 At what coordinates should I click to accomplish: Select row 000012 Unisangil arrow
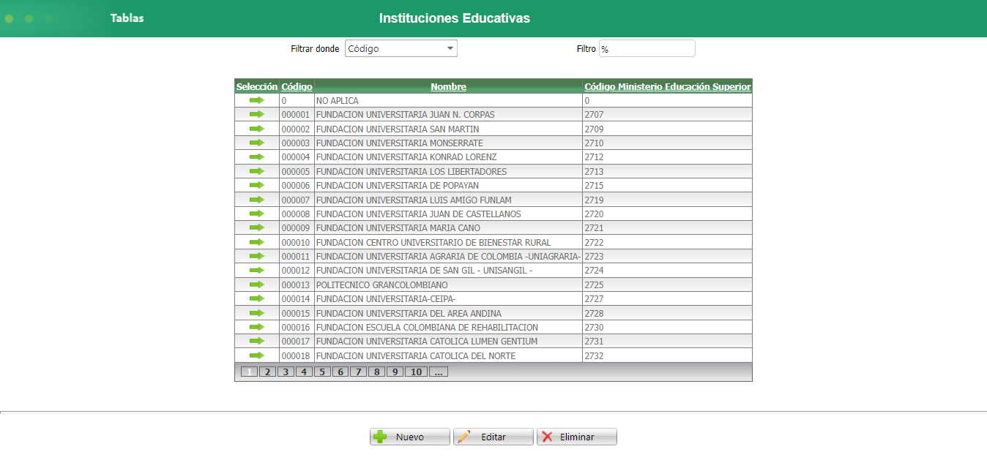click(256, 270)
